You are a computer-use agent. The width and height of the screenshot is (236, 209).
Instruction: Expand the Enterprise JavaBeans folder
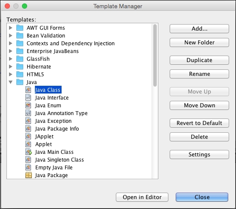click(x=10, y=51)
